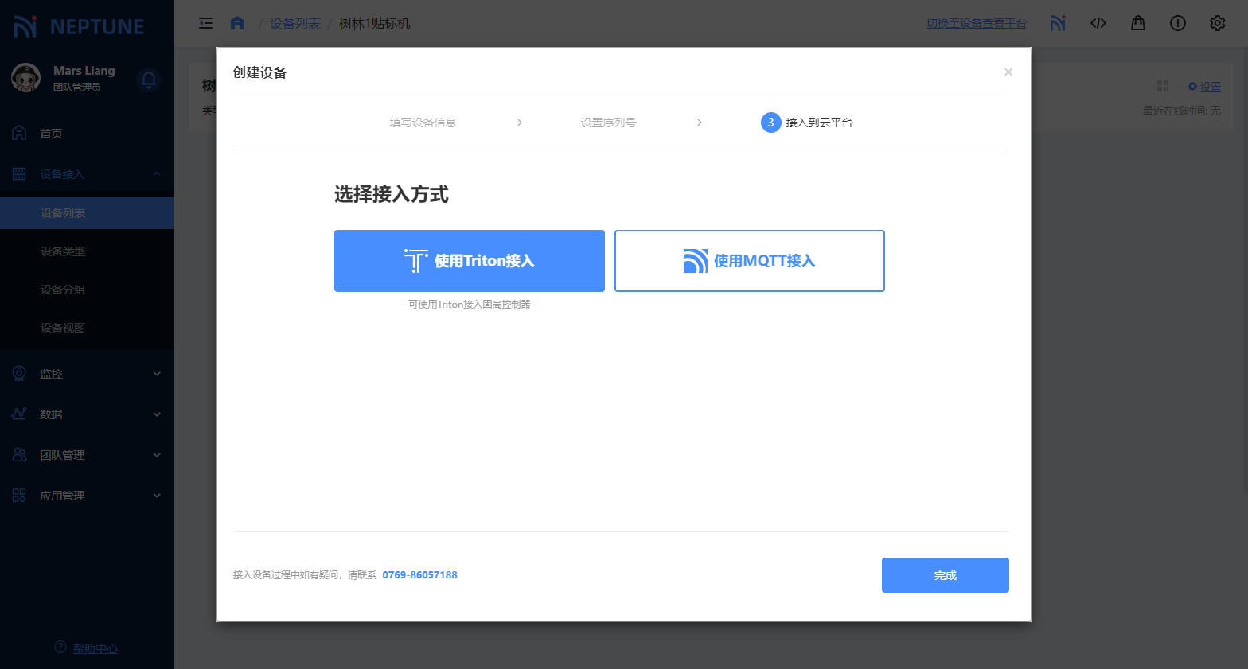Open the code developer icon in header
The image size is (1248, 669).
pos(1098,23)
